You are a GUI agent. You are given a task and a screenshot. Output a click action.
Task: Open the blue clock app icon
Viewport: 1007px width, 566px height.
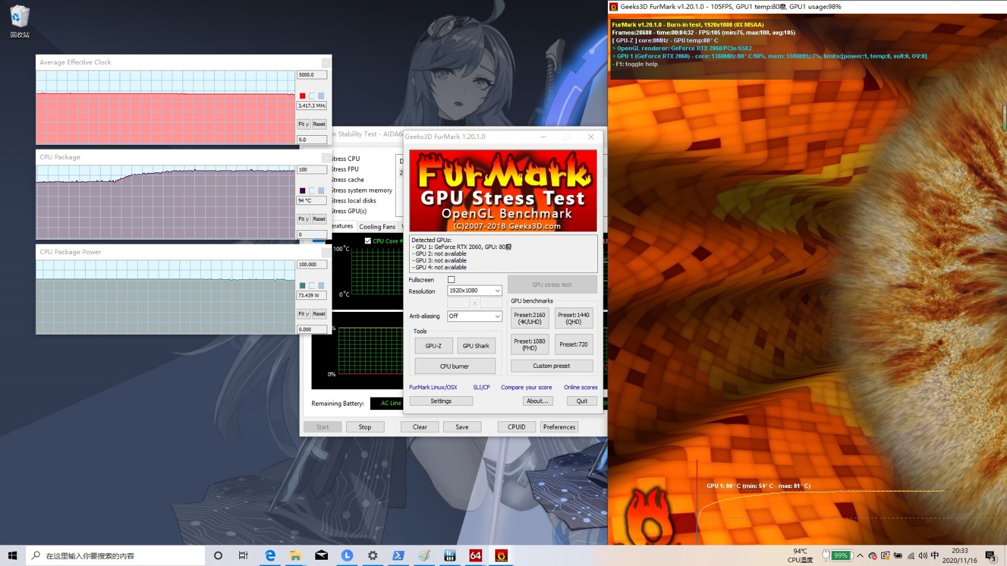pyautogui.click(x=347, y=555)
